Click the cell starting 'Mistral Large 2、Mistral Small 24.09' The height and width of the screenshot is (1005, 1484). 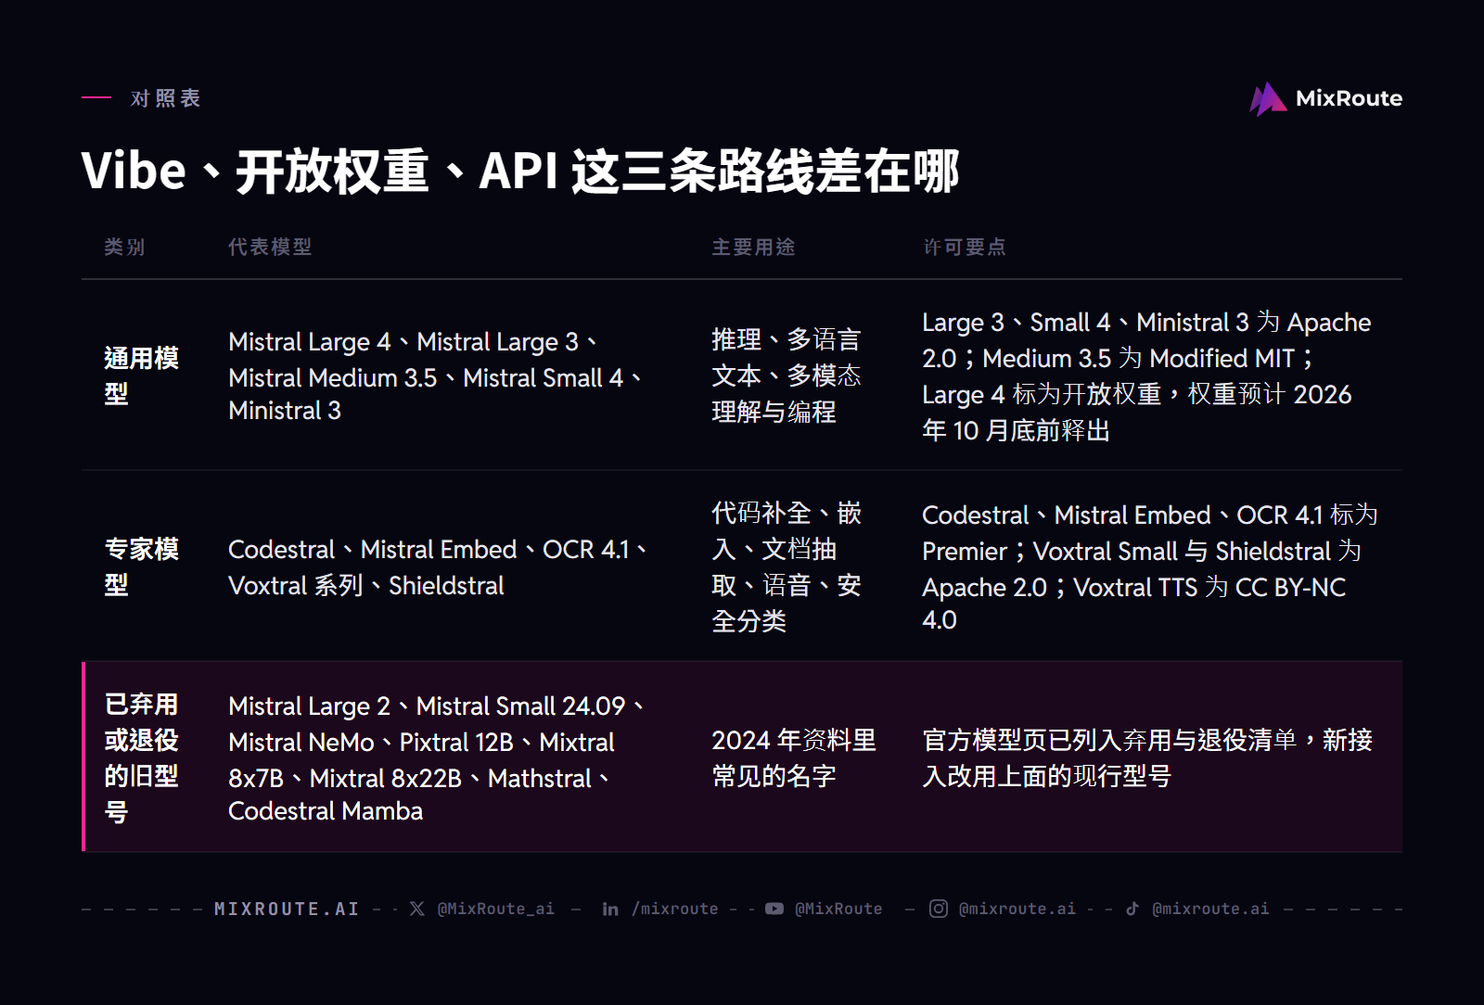click(437, 757)
